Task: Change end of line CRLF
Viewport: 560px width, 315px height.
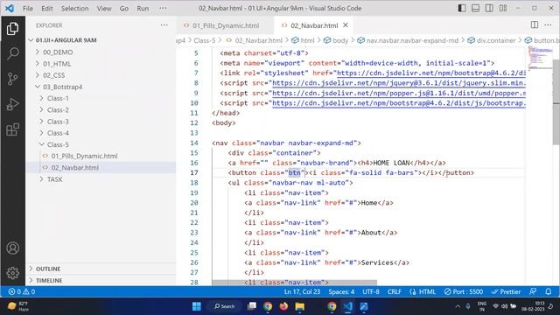Action: (x=395, y=291)
